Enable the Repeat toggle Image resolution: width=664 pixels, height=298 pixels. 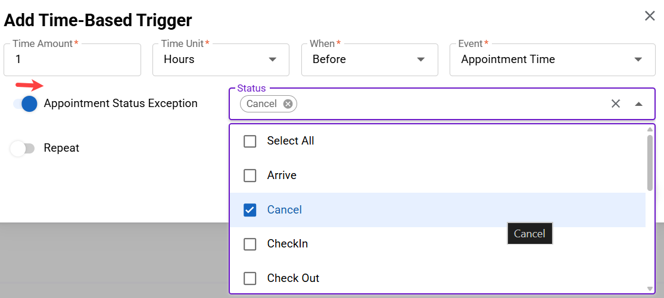pos(23,148)
